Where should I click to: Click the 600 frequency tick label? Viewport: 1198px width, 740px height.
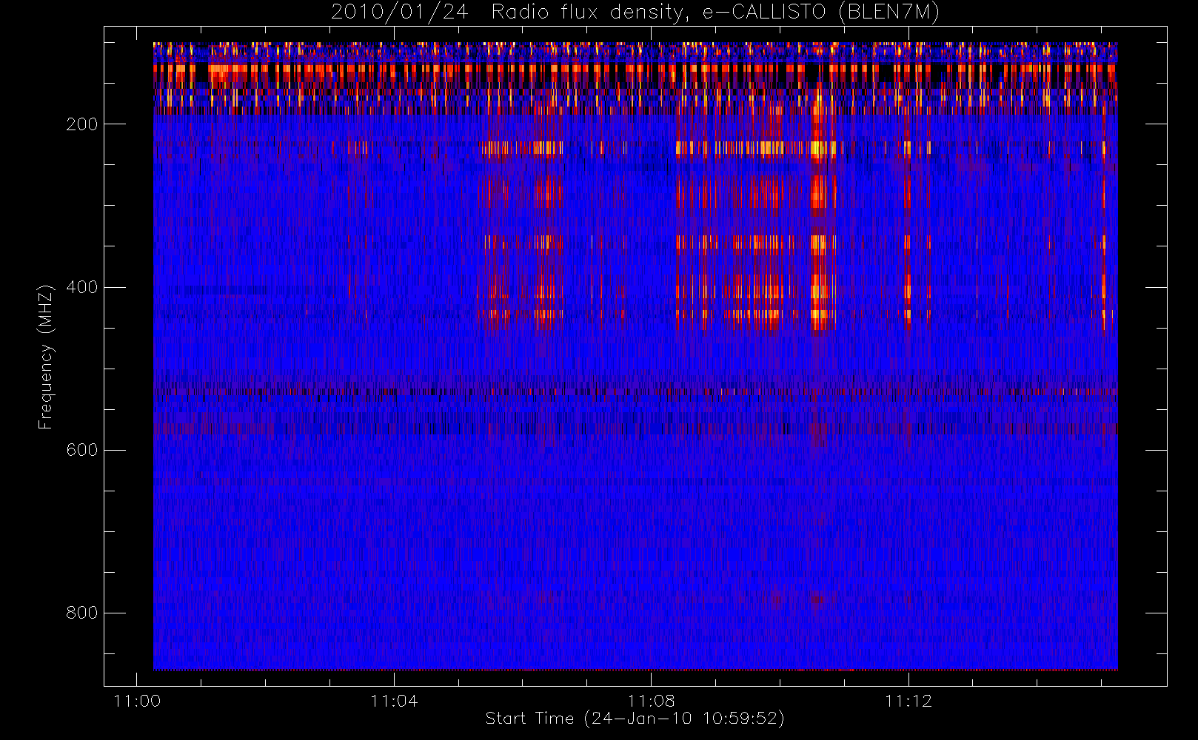pos(82,450)
